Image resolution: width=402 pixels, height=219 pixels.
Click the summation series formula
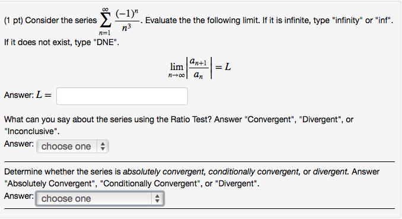(x=119, y=21)
